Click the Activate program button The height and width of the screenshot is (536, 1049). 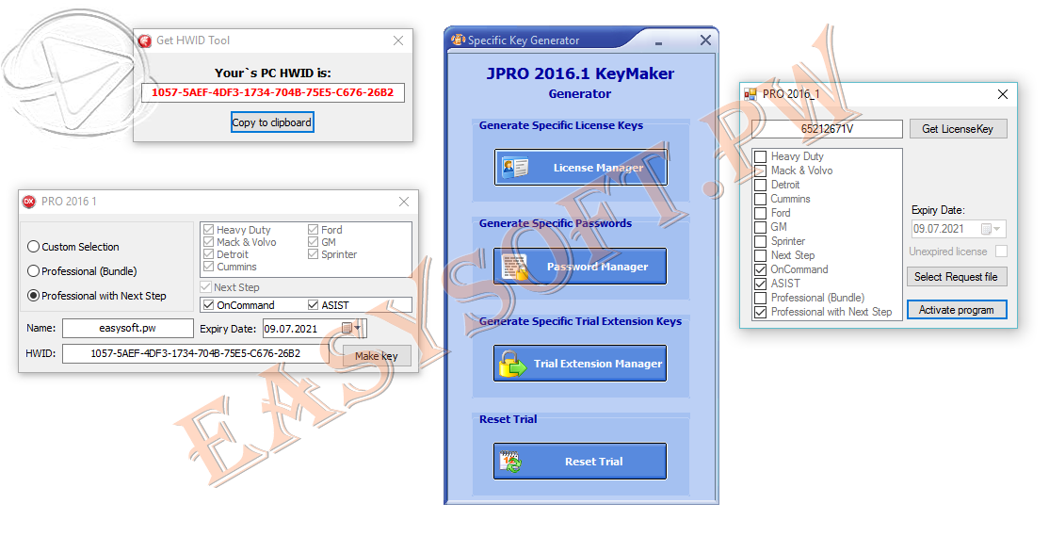pos(957,310)
